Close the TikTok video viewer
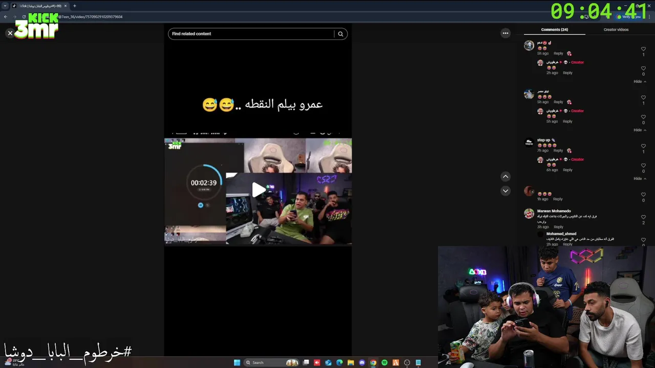The height and width of the screenshot is (368, 655). pyautogui.click(x=10, y=33)
